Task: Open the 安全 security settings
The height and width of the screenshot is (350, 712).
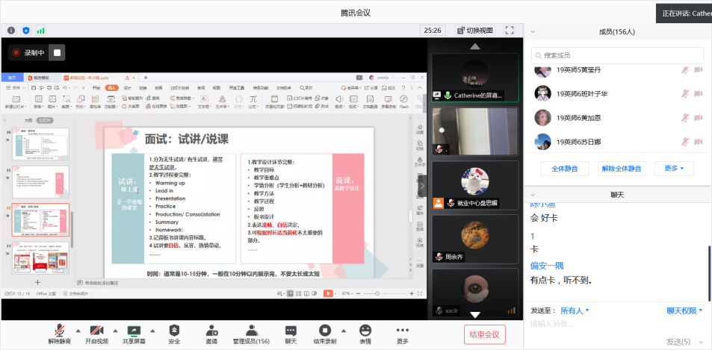Action: tap(174, 330)
